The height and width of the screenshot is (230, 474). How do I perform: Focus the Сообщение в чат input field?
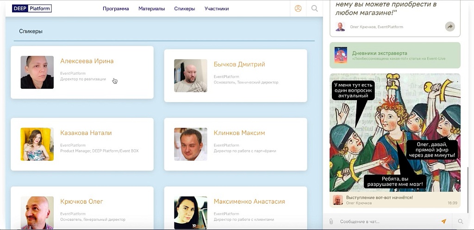387,221
